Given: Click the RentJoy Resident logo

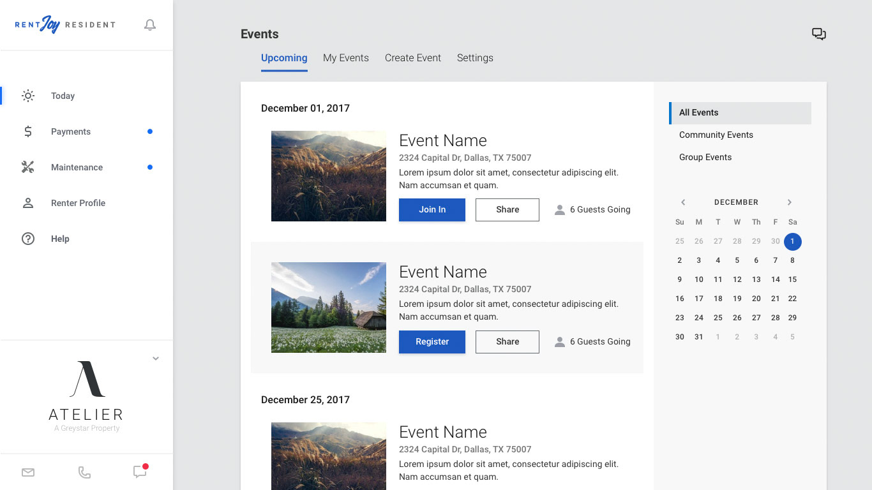Looking at the screenshot, I should pos(65,25).
